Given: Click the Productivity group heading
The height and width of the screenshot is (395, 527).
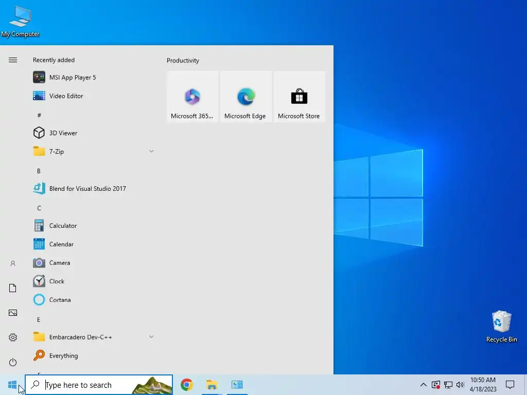Looking at the screenshot, I should [x=183, y=61].
